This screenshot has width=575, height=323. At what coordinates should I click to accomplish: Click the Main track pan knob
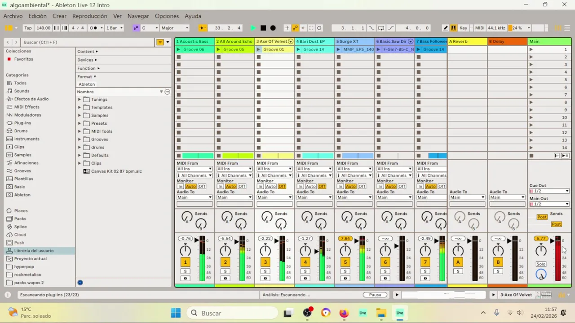541,250
